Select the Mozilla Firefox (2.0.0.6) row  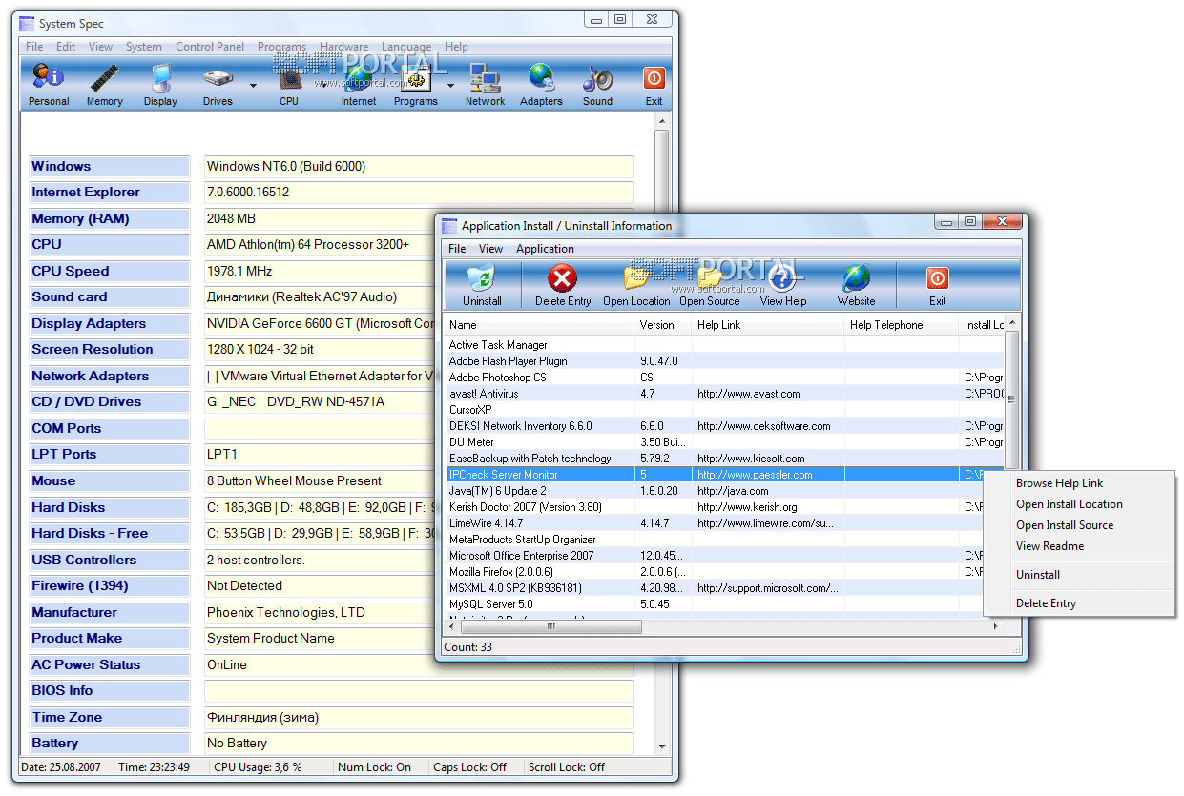725,572
